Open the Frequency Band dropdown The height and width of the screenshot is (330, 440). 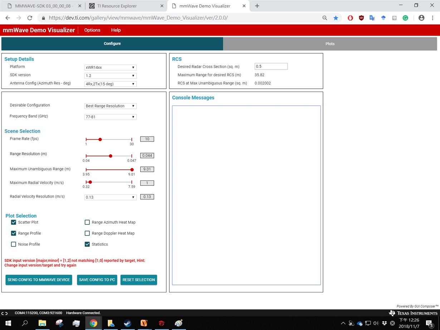point(111,117)
